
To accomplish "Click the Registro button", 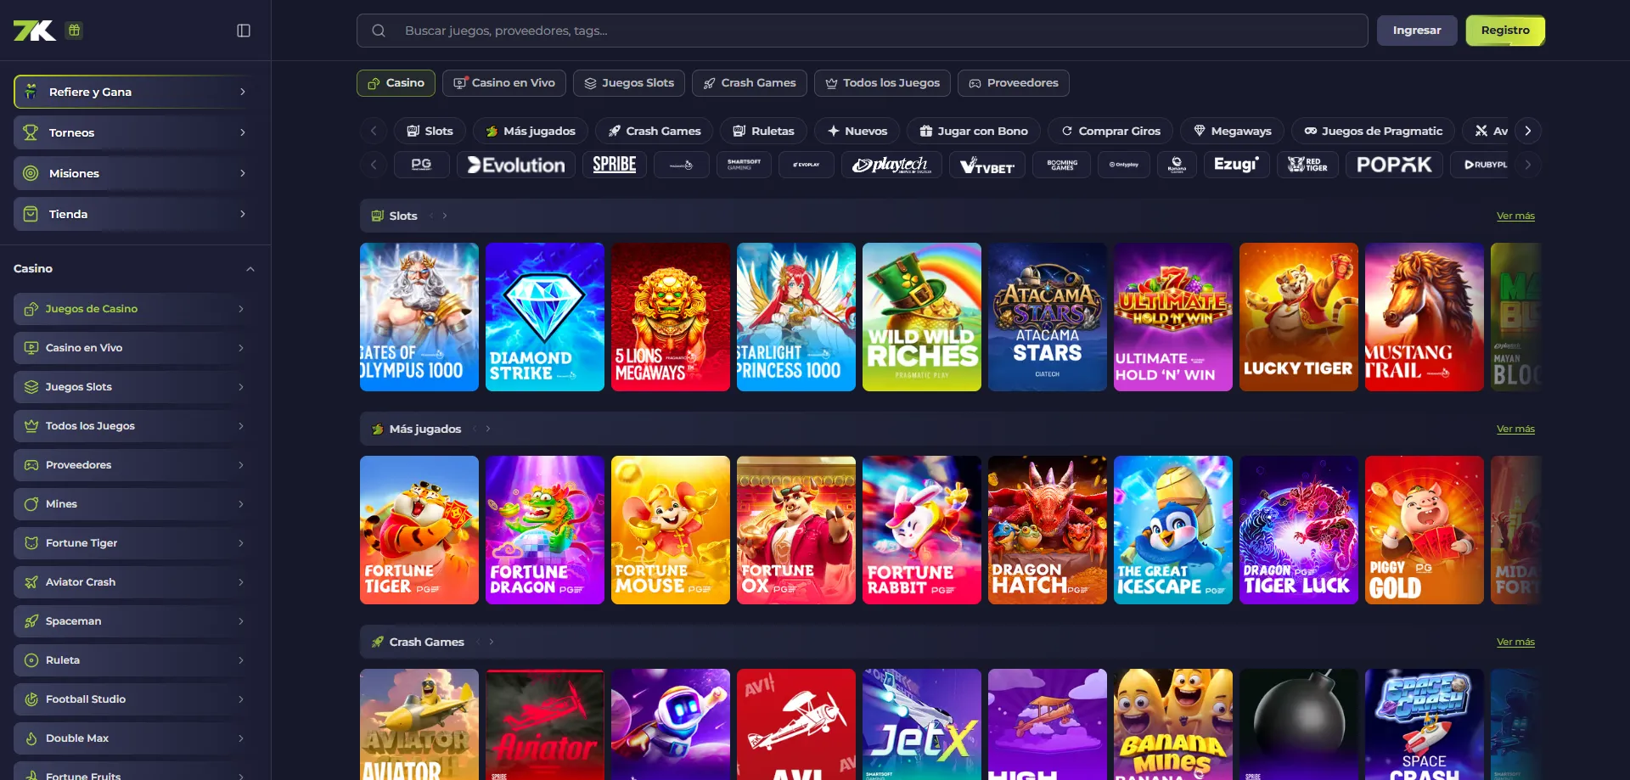I will click(1505, 31).
